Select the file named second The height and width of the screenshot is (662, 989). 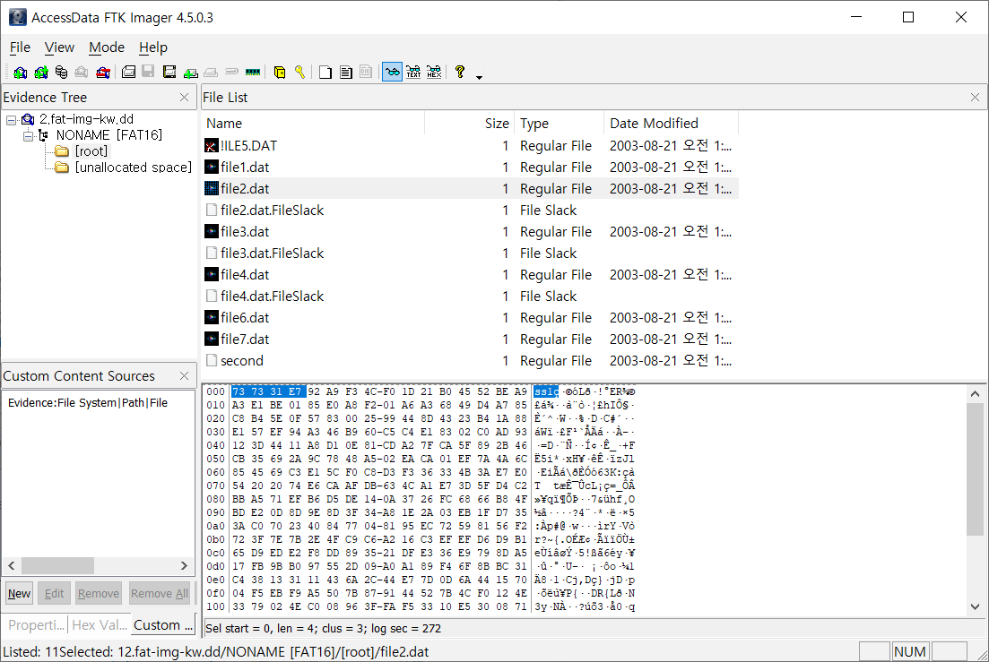point(241,361)
